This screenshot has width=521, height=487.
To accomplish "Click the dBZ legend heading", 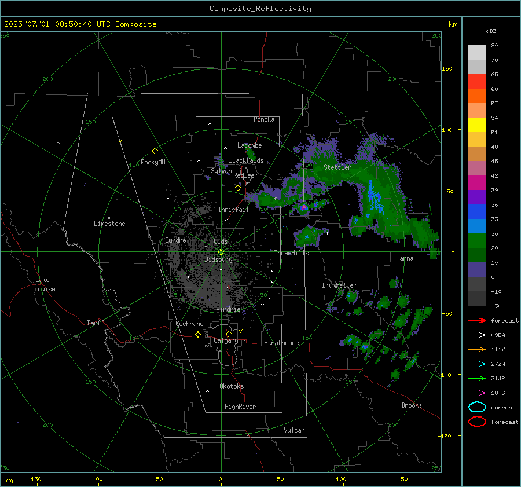I will pyautogui.click(x=491, y=31).
